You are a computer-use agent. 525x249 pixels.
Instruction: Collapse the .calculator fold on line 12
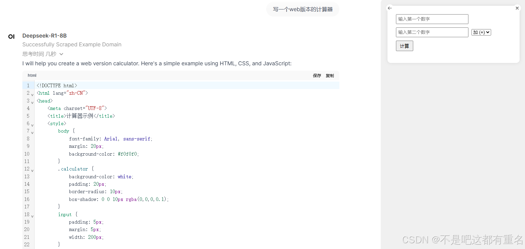coord(33,171)
